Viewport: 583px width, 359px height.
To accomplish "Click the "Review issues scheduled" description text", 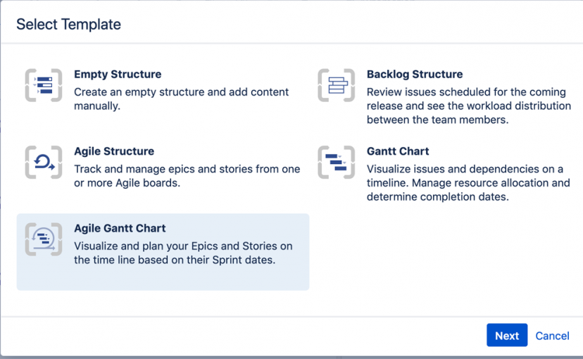I will [468, 106].
